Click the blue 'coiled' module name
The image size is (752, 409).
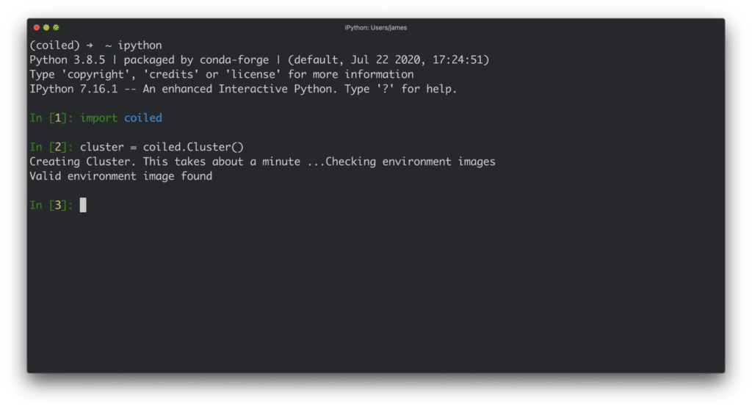143,117
